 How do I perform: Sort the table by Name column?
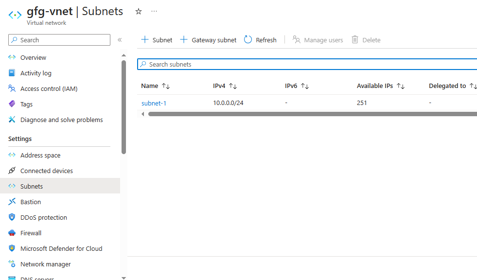coord(156,86)
